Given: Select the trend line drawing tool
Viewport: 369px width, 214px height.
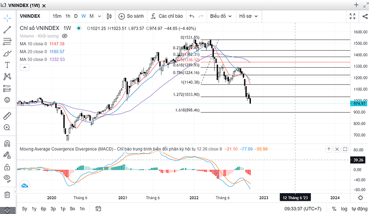Looking at the screenshot, I should coord(7,30).
